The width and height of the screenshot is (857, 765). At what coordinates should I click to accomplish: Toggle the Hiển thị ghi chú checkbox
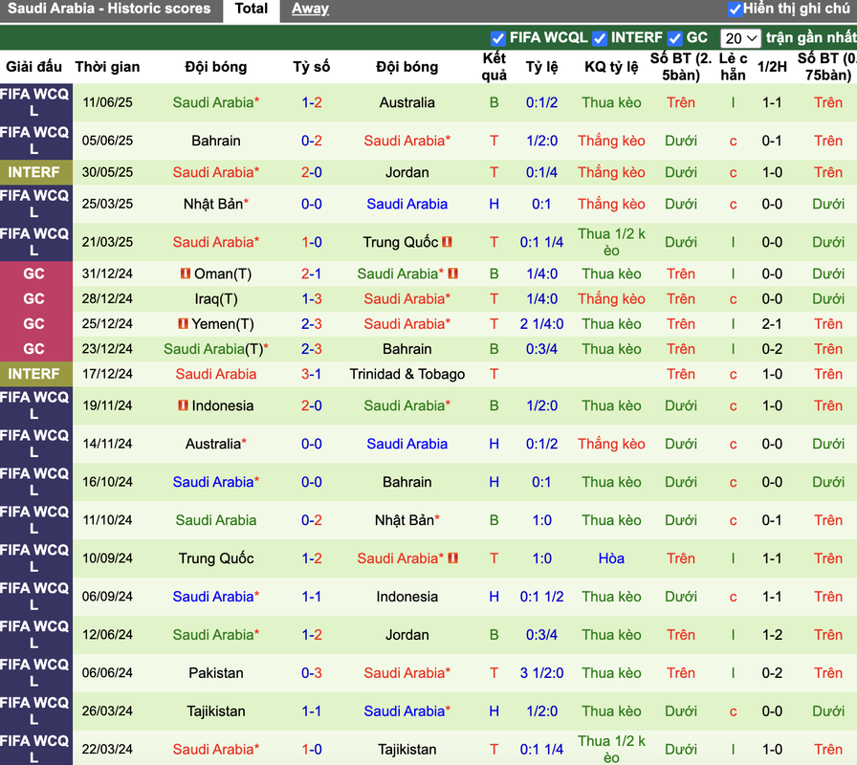(735, 9)
